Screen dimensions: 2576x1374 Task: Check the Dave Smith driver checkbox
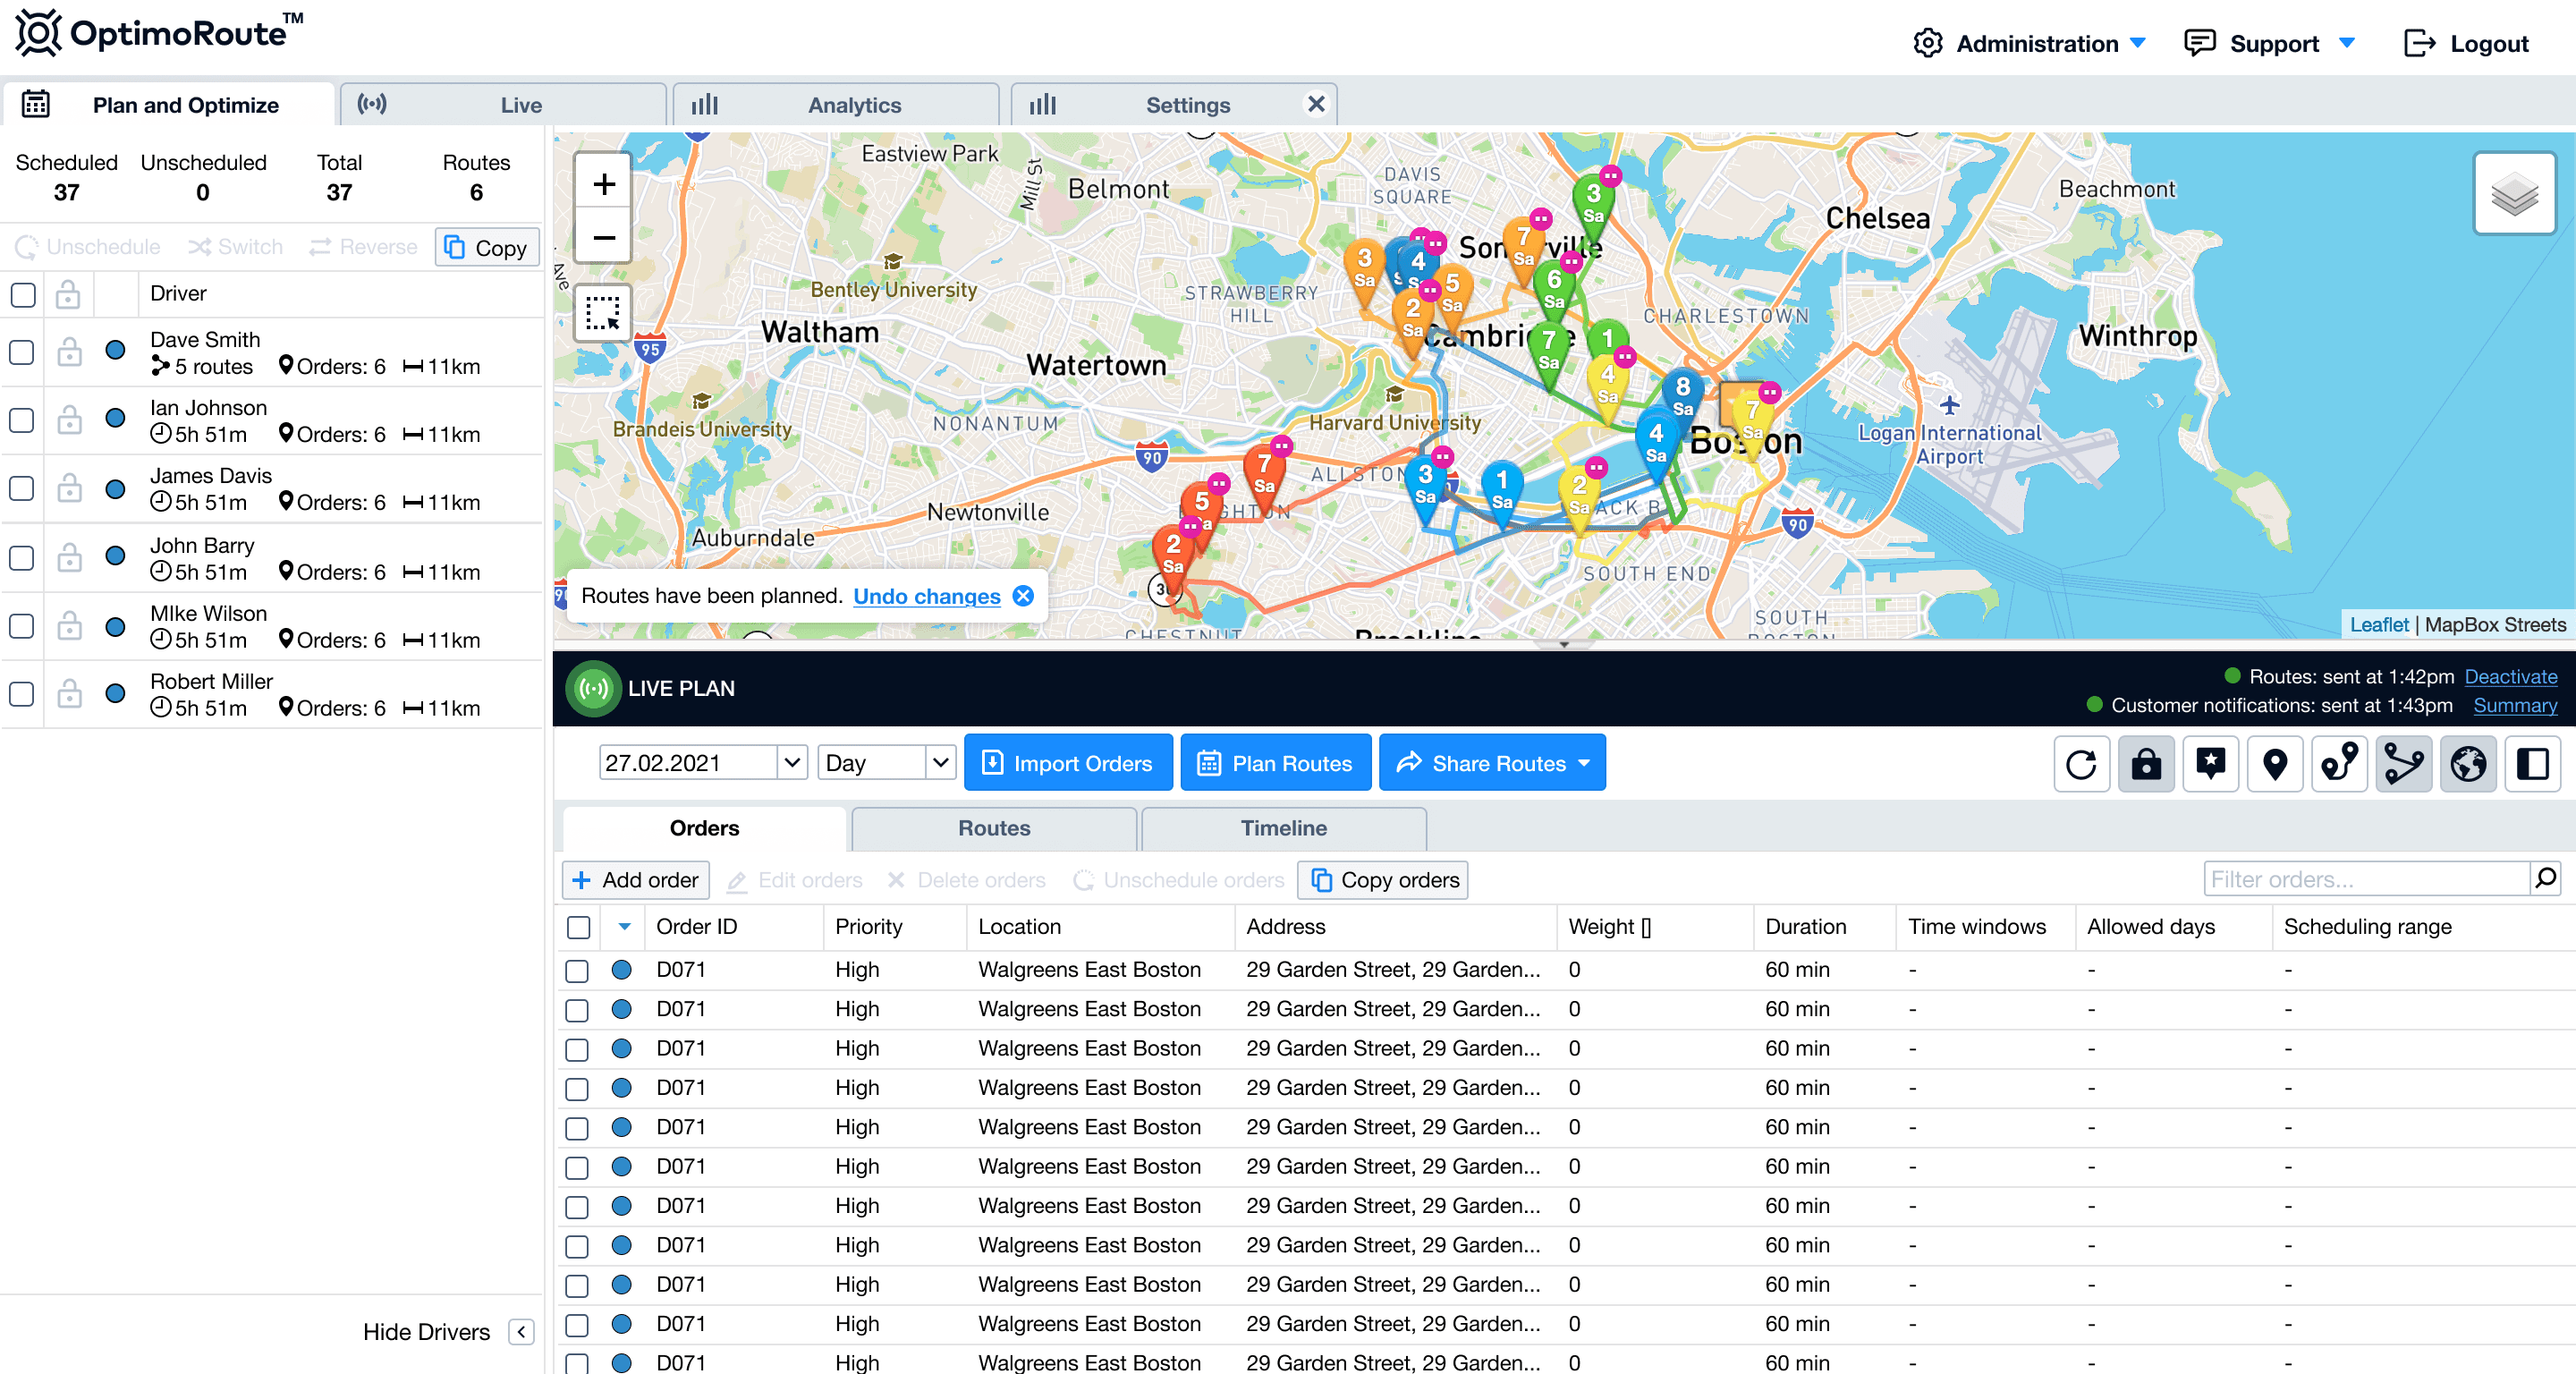[22, 352]
